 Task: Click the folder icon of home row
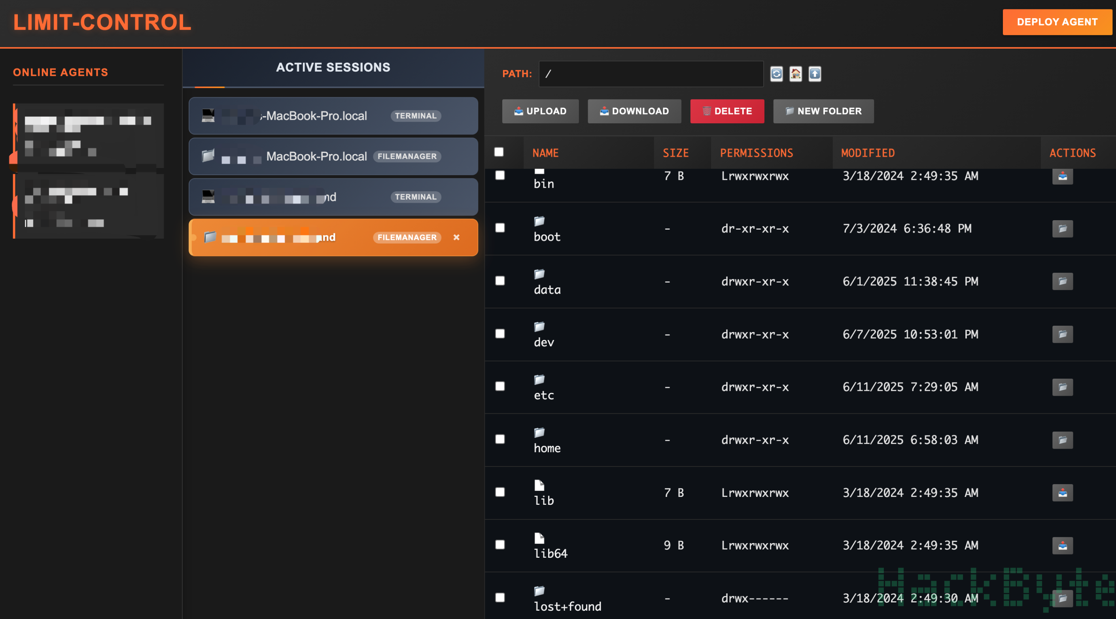coord(539,433)
